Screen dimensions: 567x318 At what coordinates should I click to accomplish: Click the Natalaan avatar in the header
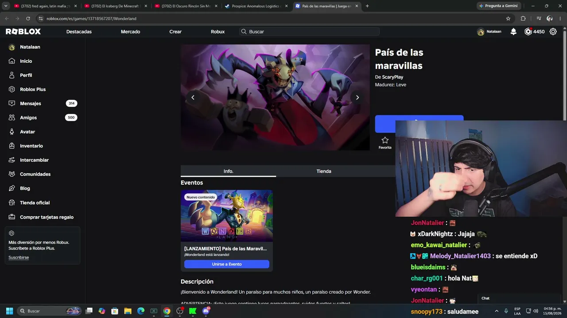coord(481,32)
